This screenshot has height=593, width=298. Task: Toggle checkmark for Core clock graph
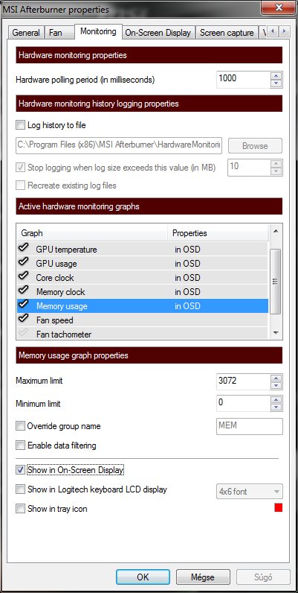(23, 276)
